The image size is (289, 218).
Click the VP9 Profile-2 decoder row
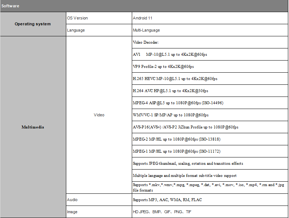[163, 67]
